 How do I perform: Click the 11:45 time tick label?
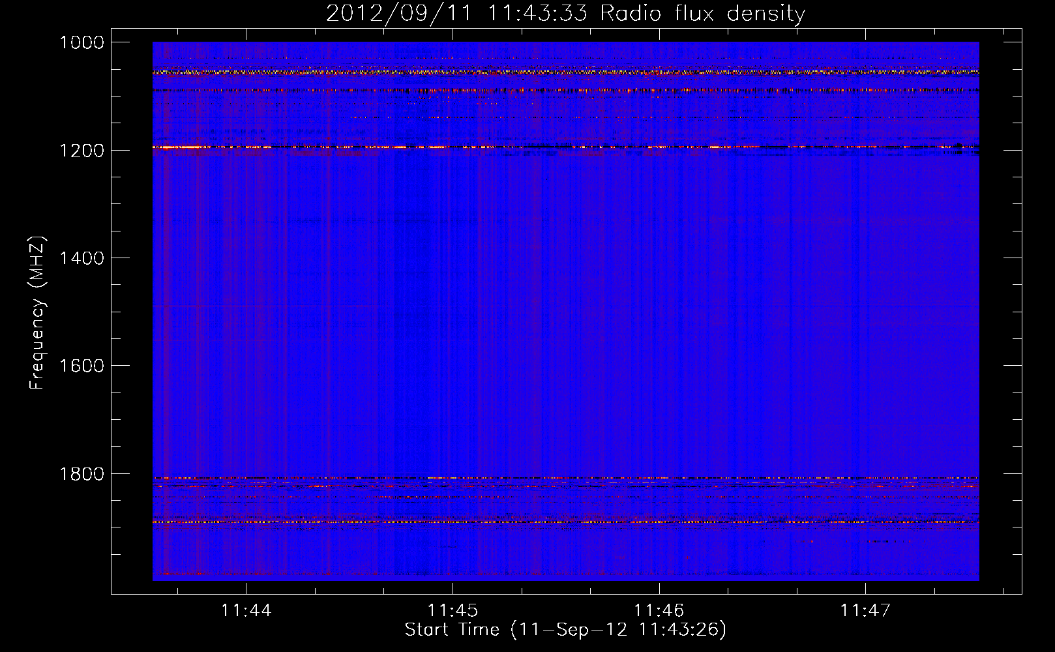point(453,610)
